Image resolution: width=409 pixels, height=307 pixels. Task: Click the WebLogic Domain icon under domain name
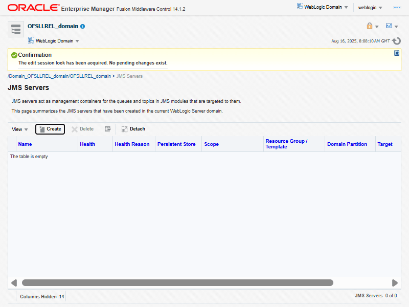(31, 40)
